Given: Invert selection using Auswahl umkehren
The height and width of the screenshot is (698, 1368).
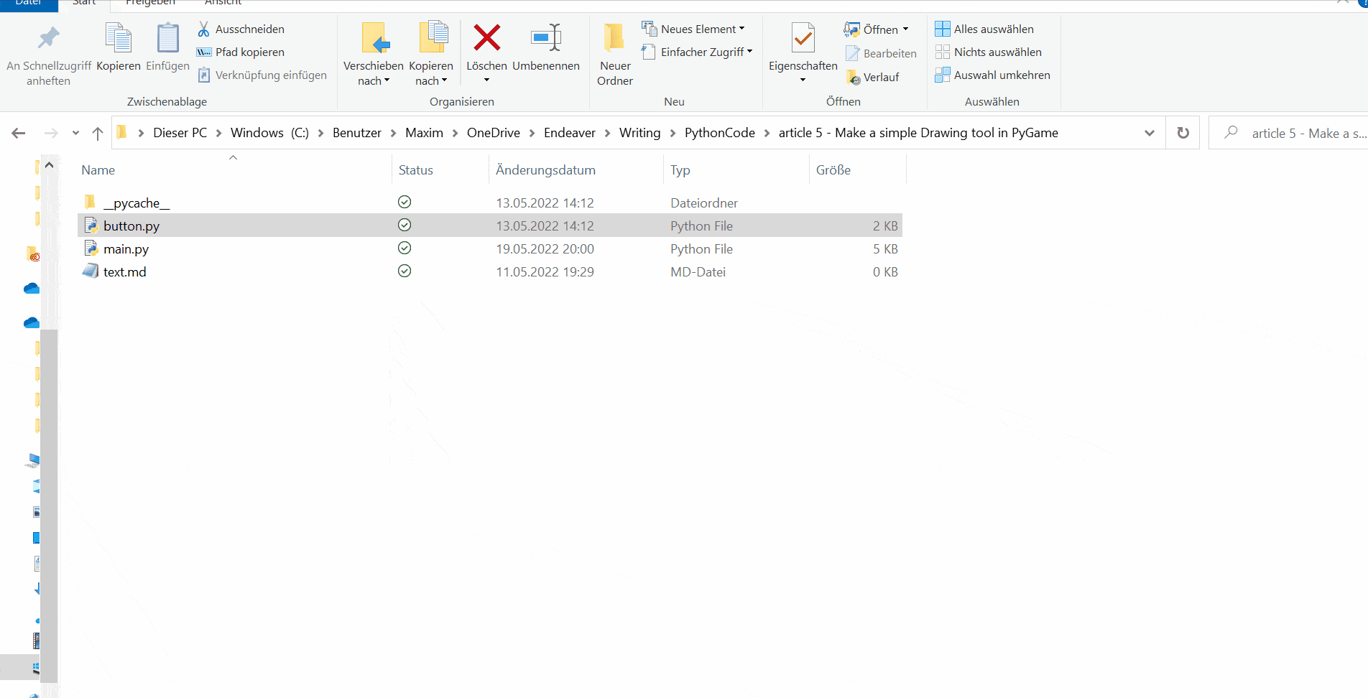Looking at the screenshot, I should [x=993, y=75].
